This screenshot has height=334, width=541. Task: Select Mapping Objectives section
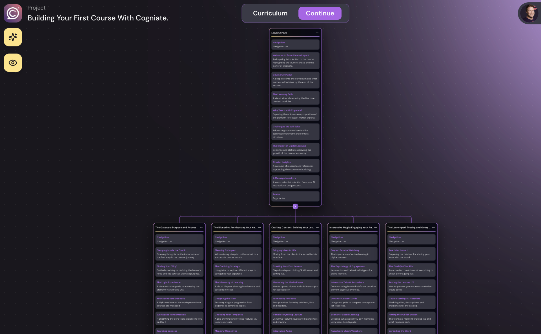point(237,331)
